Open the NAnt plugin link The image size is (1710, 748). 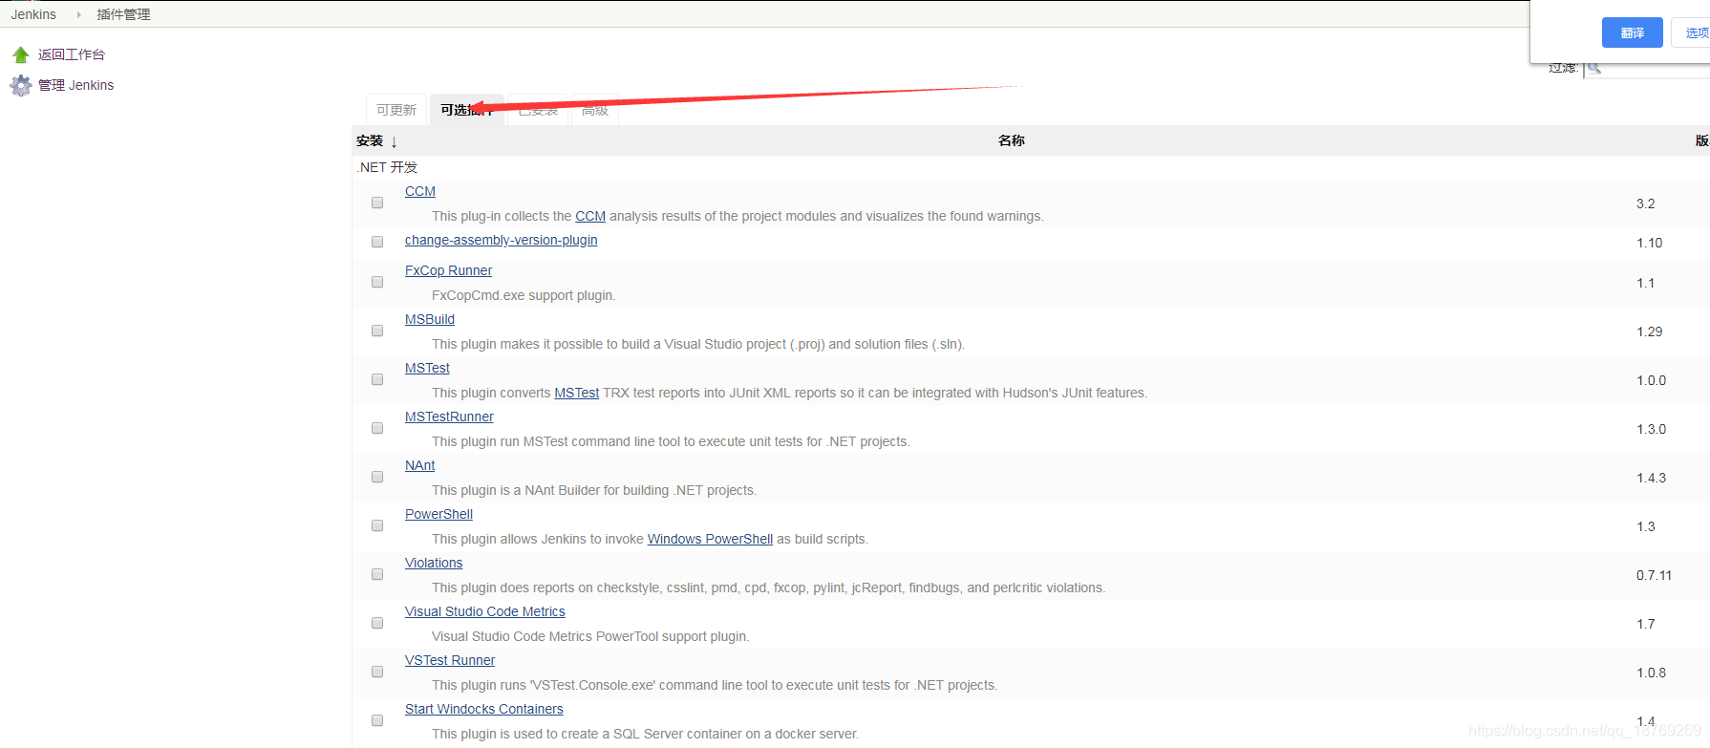420,465
